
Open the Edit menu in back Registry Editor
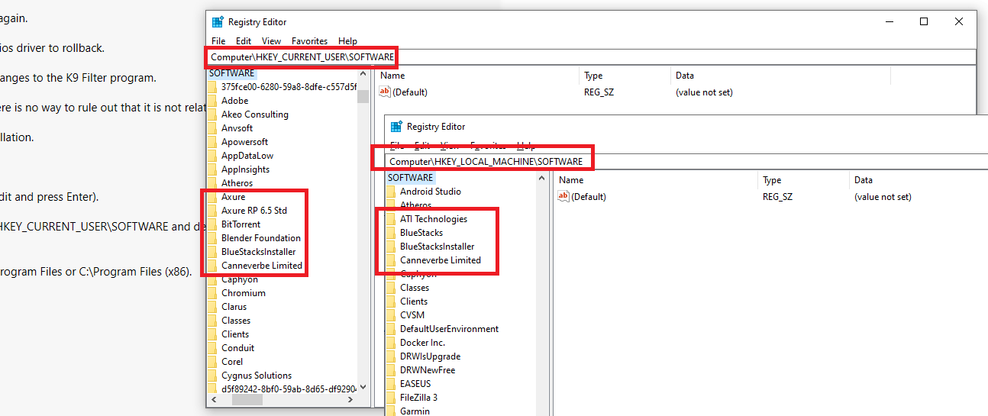244,41
